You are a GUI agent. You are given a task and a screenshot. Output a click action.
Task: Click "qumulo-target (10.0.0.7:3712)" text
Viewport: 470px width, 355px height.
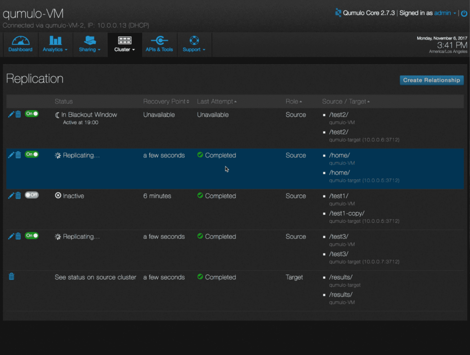364,262
